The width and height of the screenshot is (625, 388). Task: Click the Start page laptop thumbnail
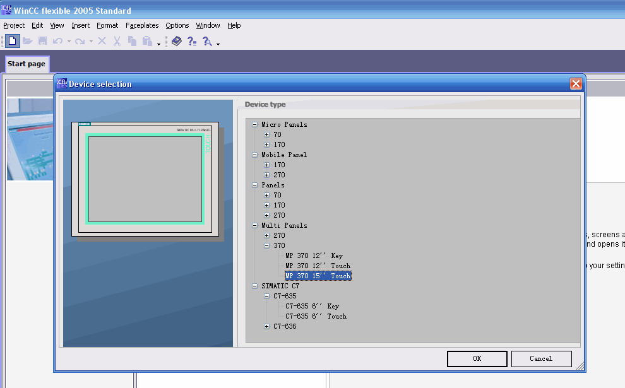pos(30,139)
